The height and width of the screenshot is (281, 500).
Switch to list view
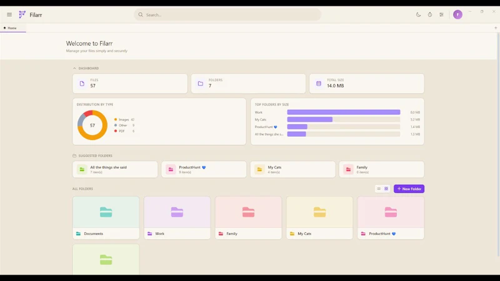(379, 189)
